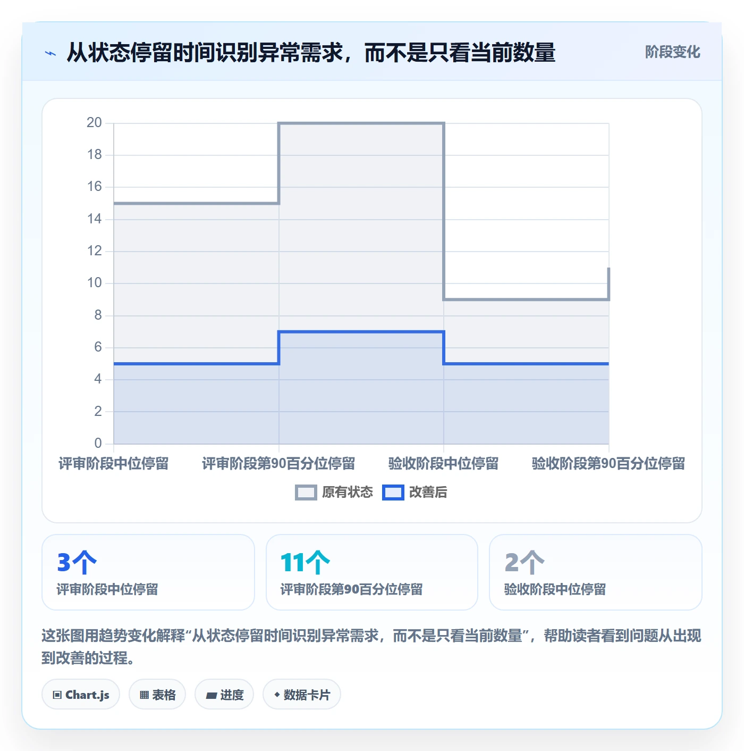Click x-axis label 评审阶段第90百分位停留
Viewport: 744px width, 751px height.
(278, 464)
